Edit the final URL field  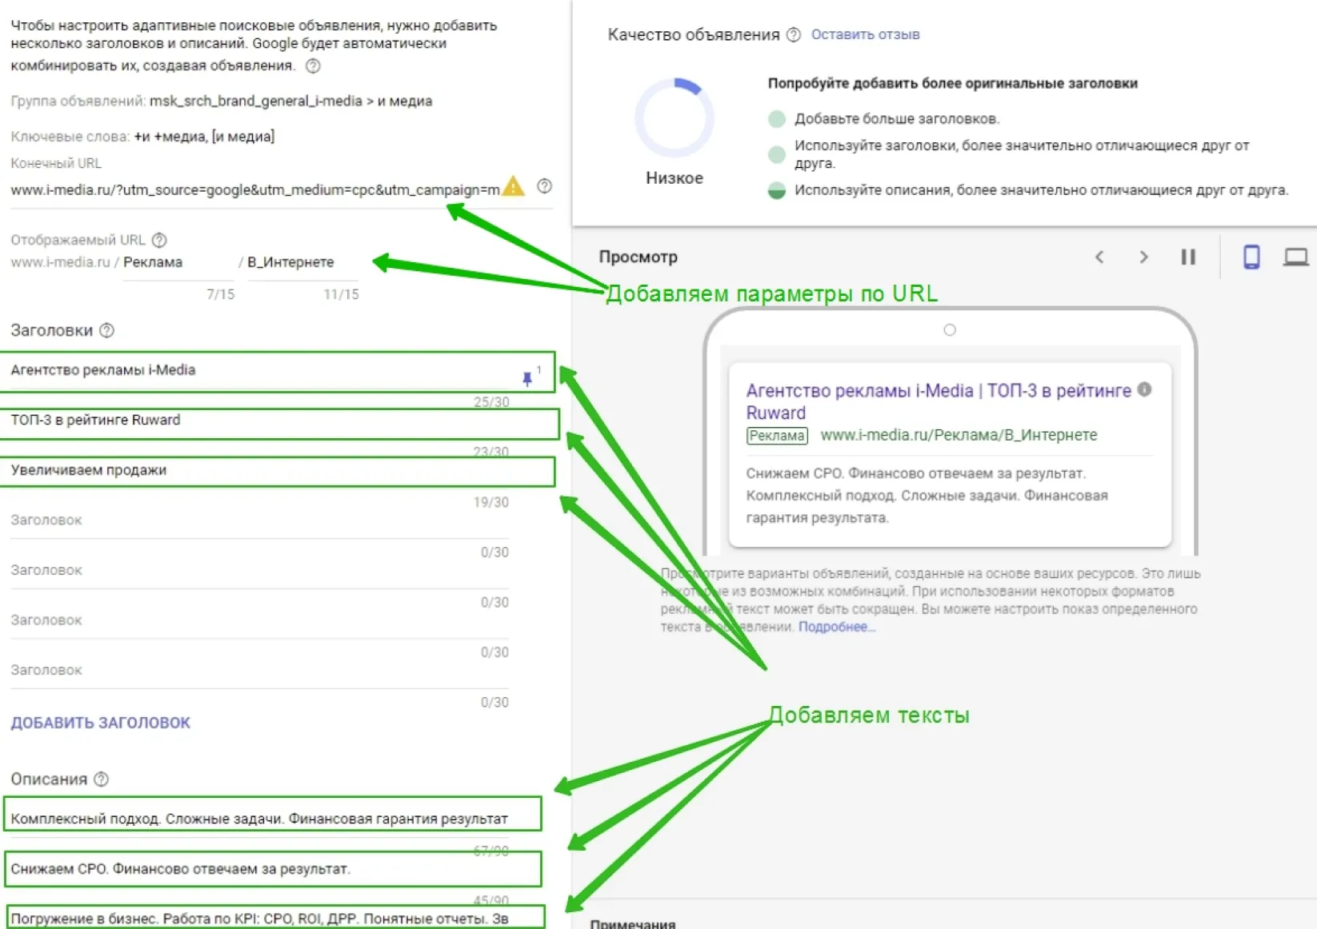click(254, 190)
